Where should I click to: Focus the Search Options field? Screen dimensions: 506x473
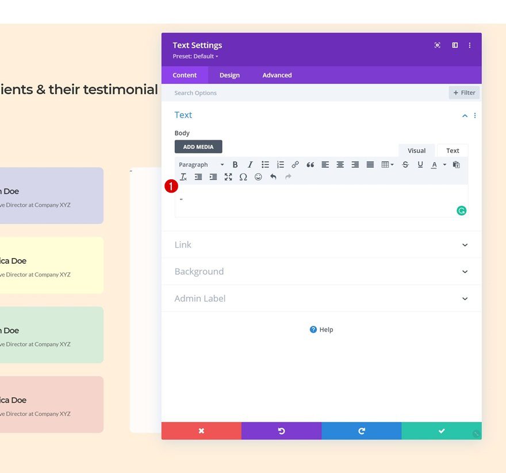[x=310, y=93]
